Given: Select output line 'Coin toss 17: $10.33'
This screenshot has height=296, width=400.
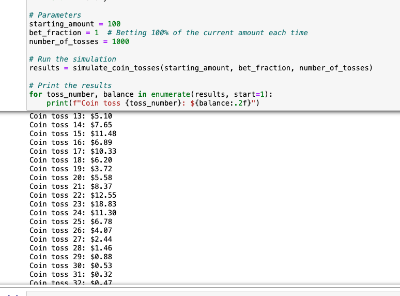Looking at the screenshot, I should [73, 151].
